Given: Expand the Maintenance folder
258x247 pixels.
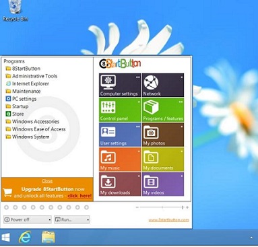Looking at the screenshot, I should click(x=23, y=92).
